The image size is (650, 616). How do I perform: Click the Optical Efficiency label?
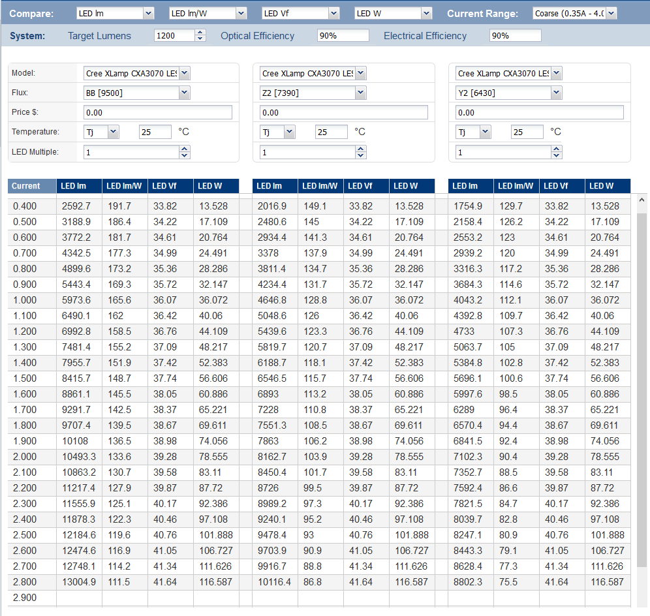257,36
